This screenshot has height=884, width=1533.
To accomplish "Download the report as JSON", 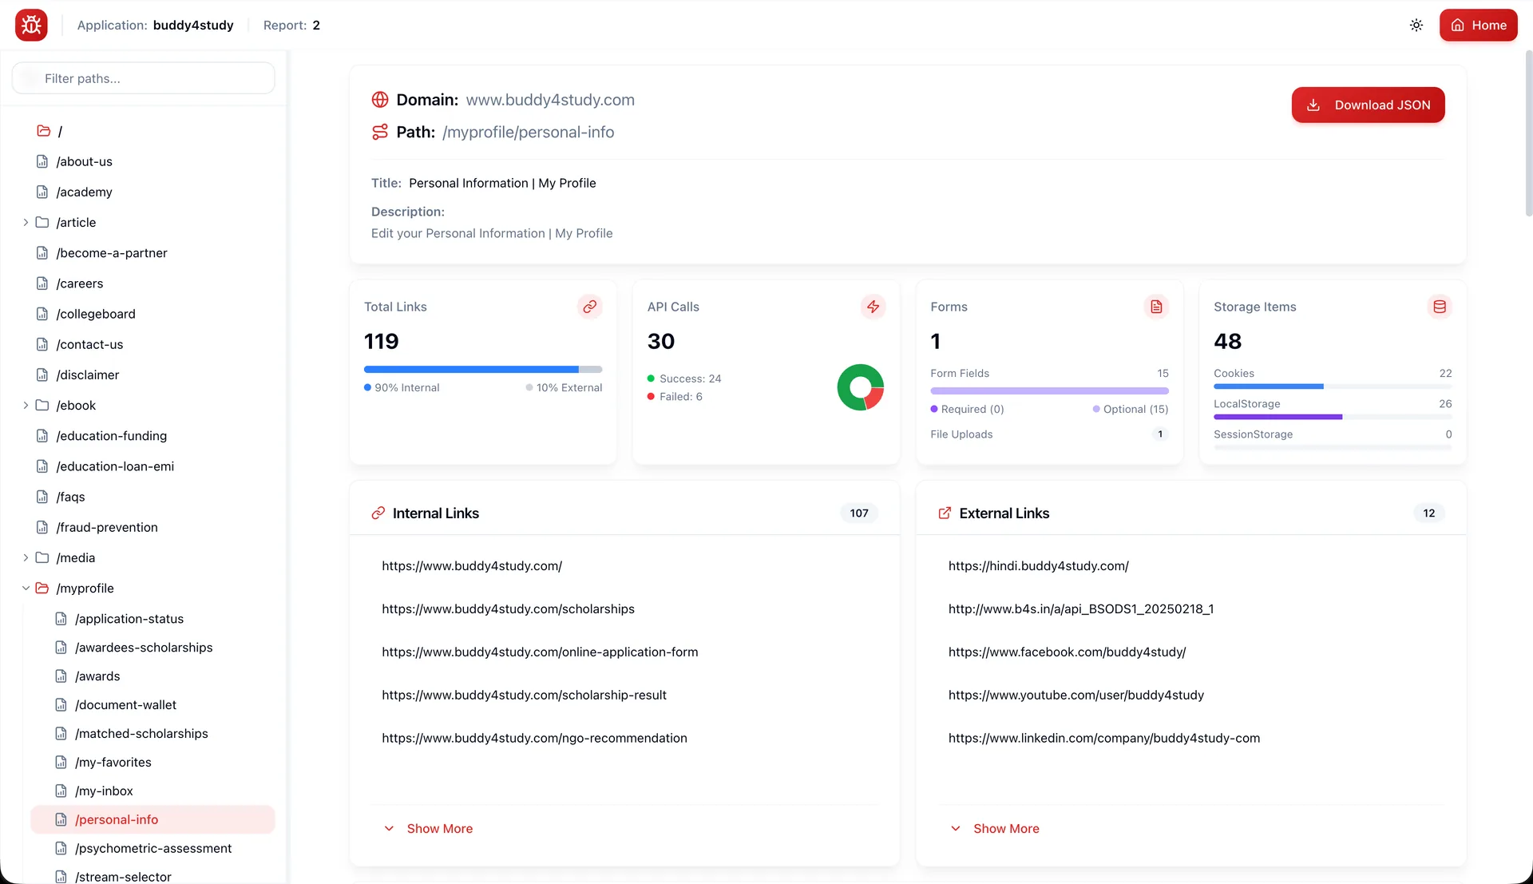I will (1369, 105).
